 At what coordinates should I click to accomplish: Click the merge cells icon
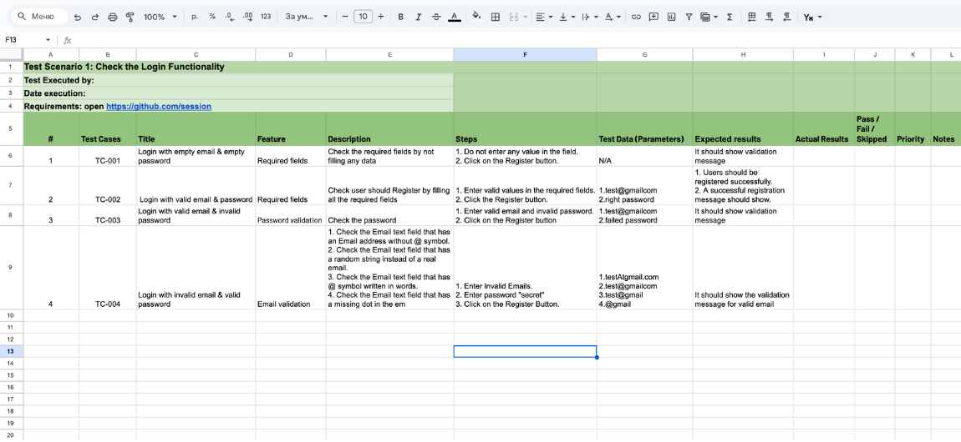513,18
